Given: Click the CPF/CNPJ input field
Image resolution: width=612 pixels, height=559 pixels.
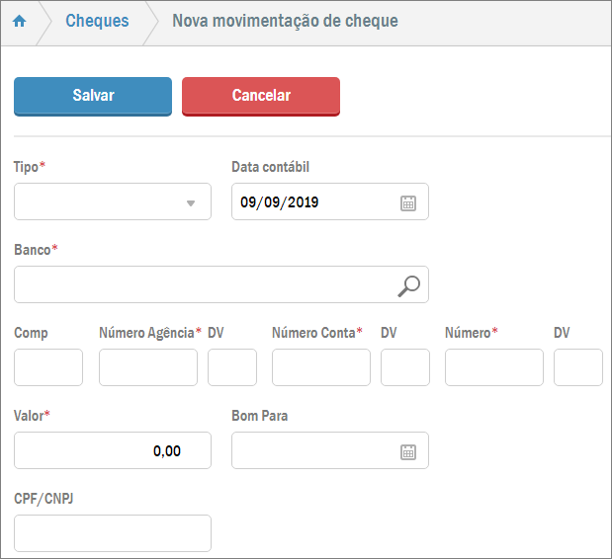Looking at the screenshot, I should (x=113, y=533).
